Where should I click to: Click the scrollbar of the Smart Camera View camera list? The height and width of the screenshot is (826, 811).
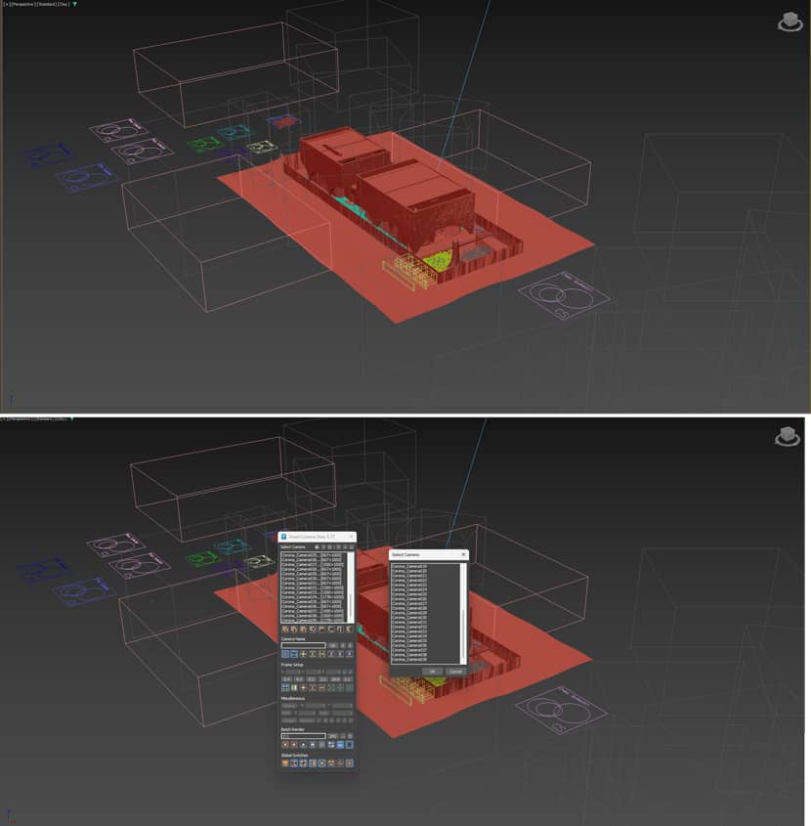pyautogui.click(x=351, y=587)
